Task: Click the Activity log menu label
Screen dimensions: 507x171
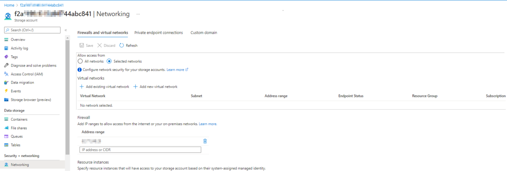Action: pos(19,48)
